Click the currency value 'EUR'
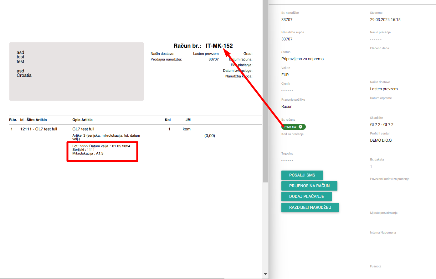This screenshot has width=436, height=279. pos(285,75)
